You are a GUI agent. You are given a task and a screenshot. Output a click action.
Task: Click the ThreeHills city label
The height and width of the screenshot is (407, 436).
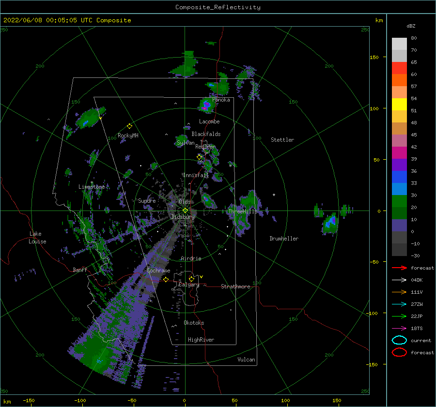tap(243, 211)
